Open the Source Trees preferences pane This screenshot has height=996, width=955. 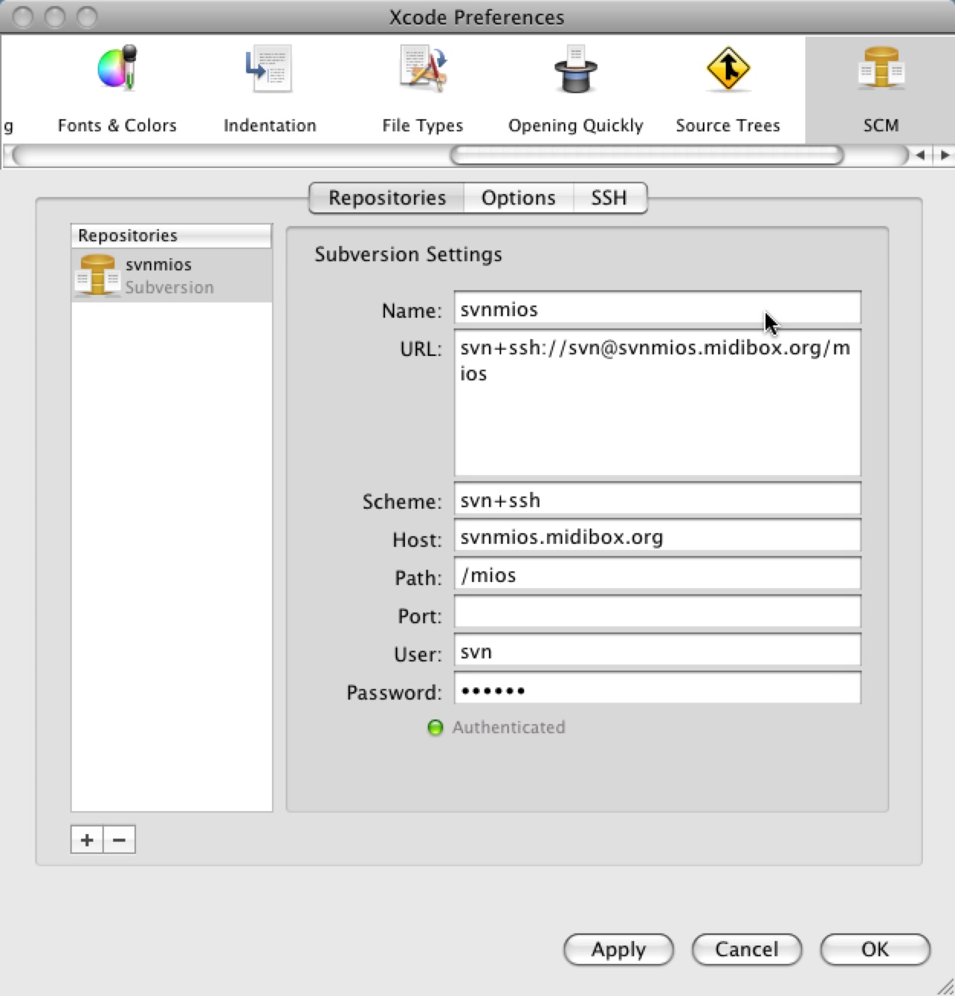coord(728,90)
